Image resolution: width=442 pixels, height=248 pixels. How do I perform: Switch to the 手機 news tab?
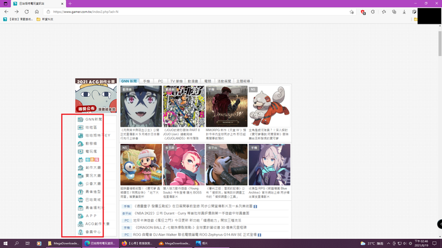pos(146,81)
